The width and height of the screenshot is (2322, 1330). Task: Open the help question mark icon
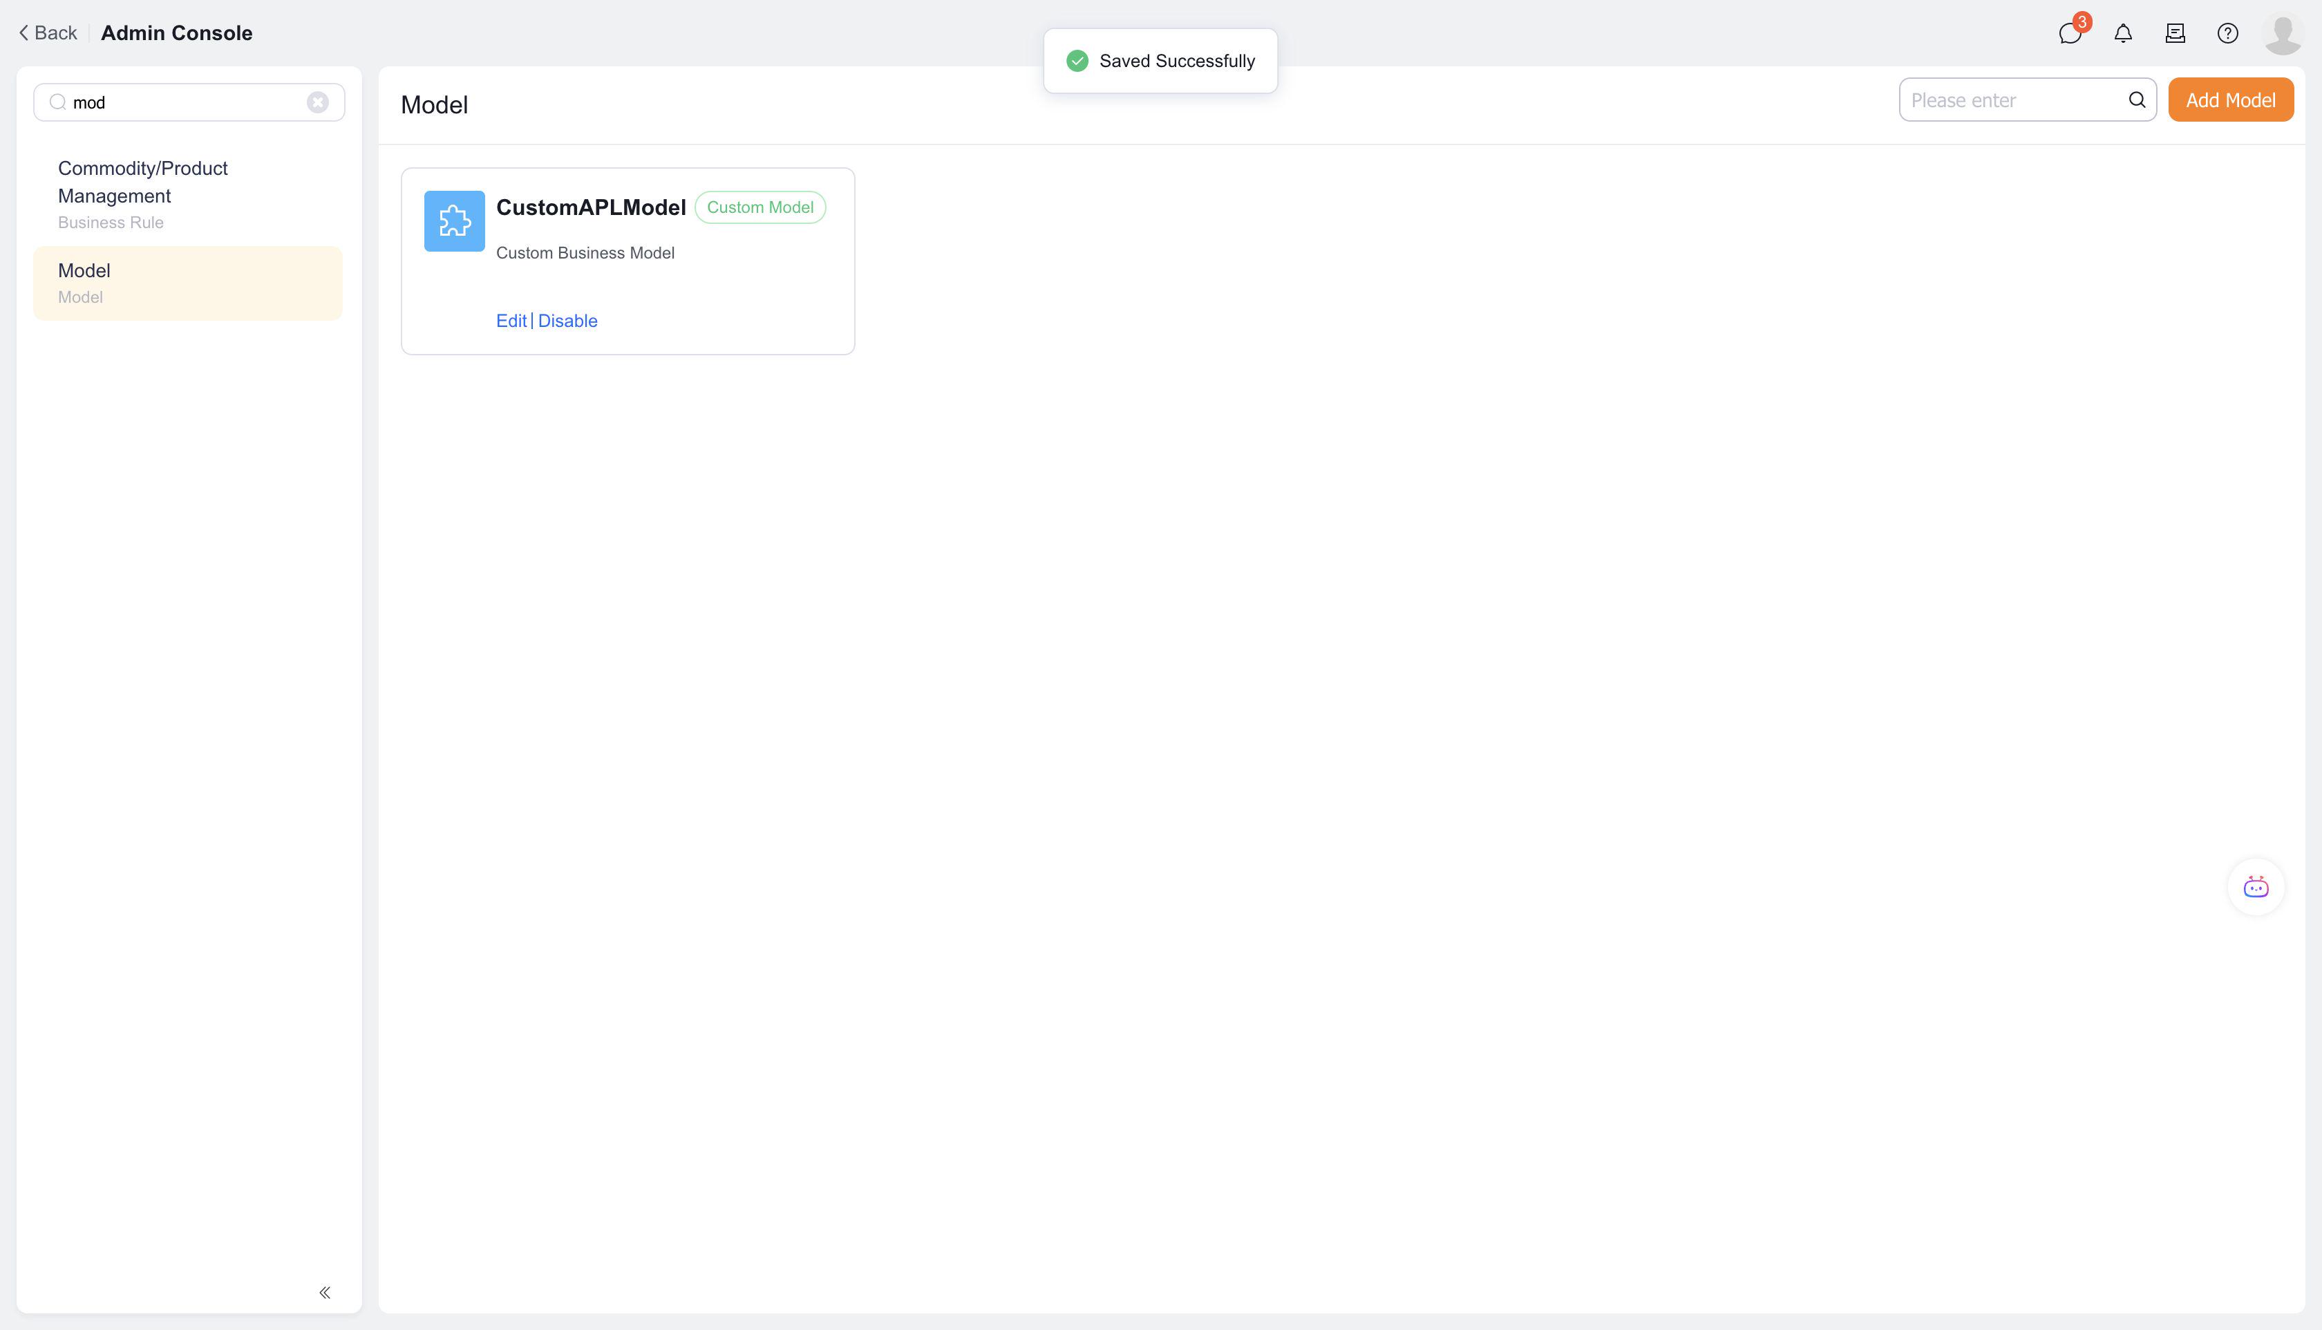point(2227,34)
